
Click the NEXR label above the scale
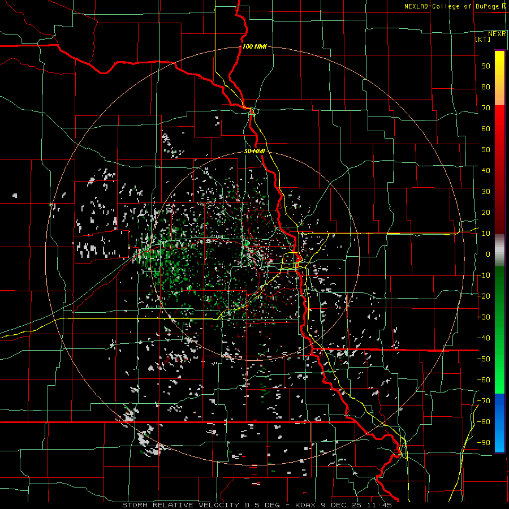tap(497, 34)
